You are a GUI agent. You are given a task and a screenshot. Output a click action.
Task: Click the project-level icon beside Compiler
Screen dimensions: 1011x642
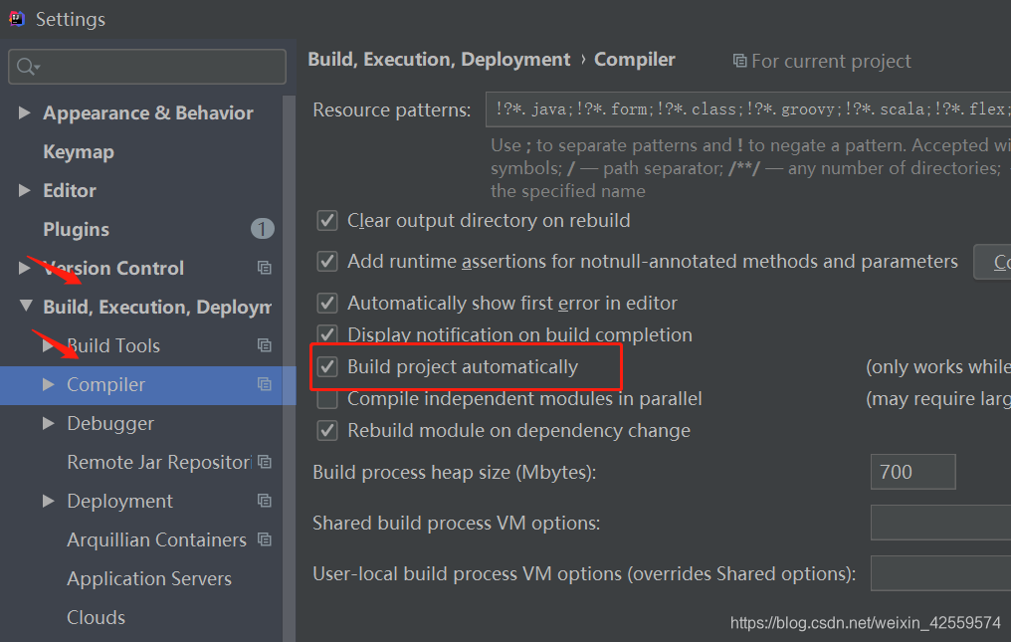tap(264, 384)
